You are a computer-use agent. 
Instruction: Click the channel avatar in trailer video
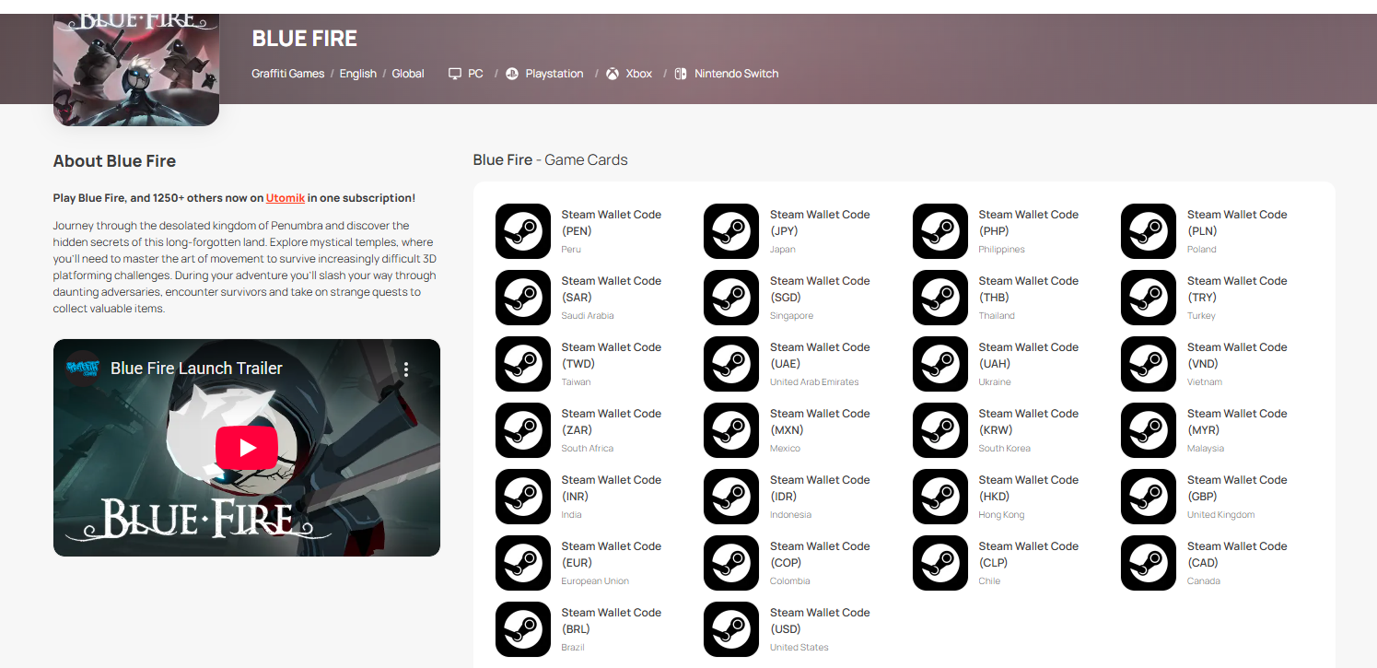pyautogui.click(x=83, y=369)
